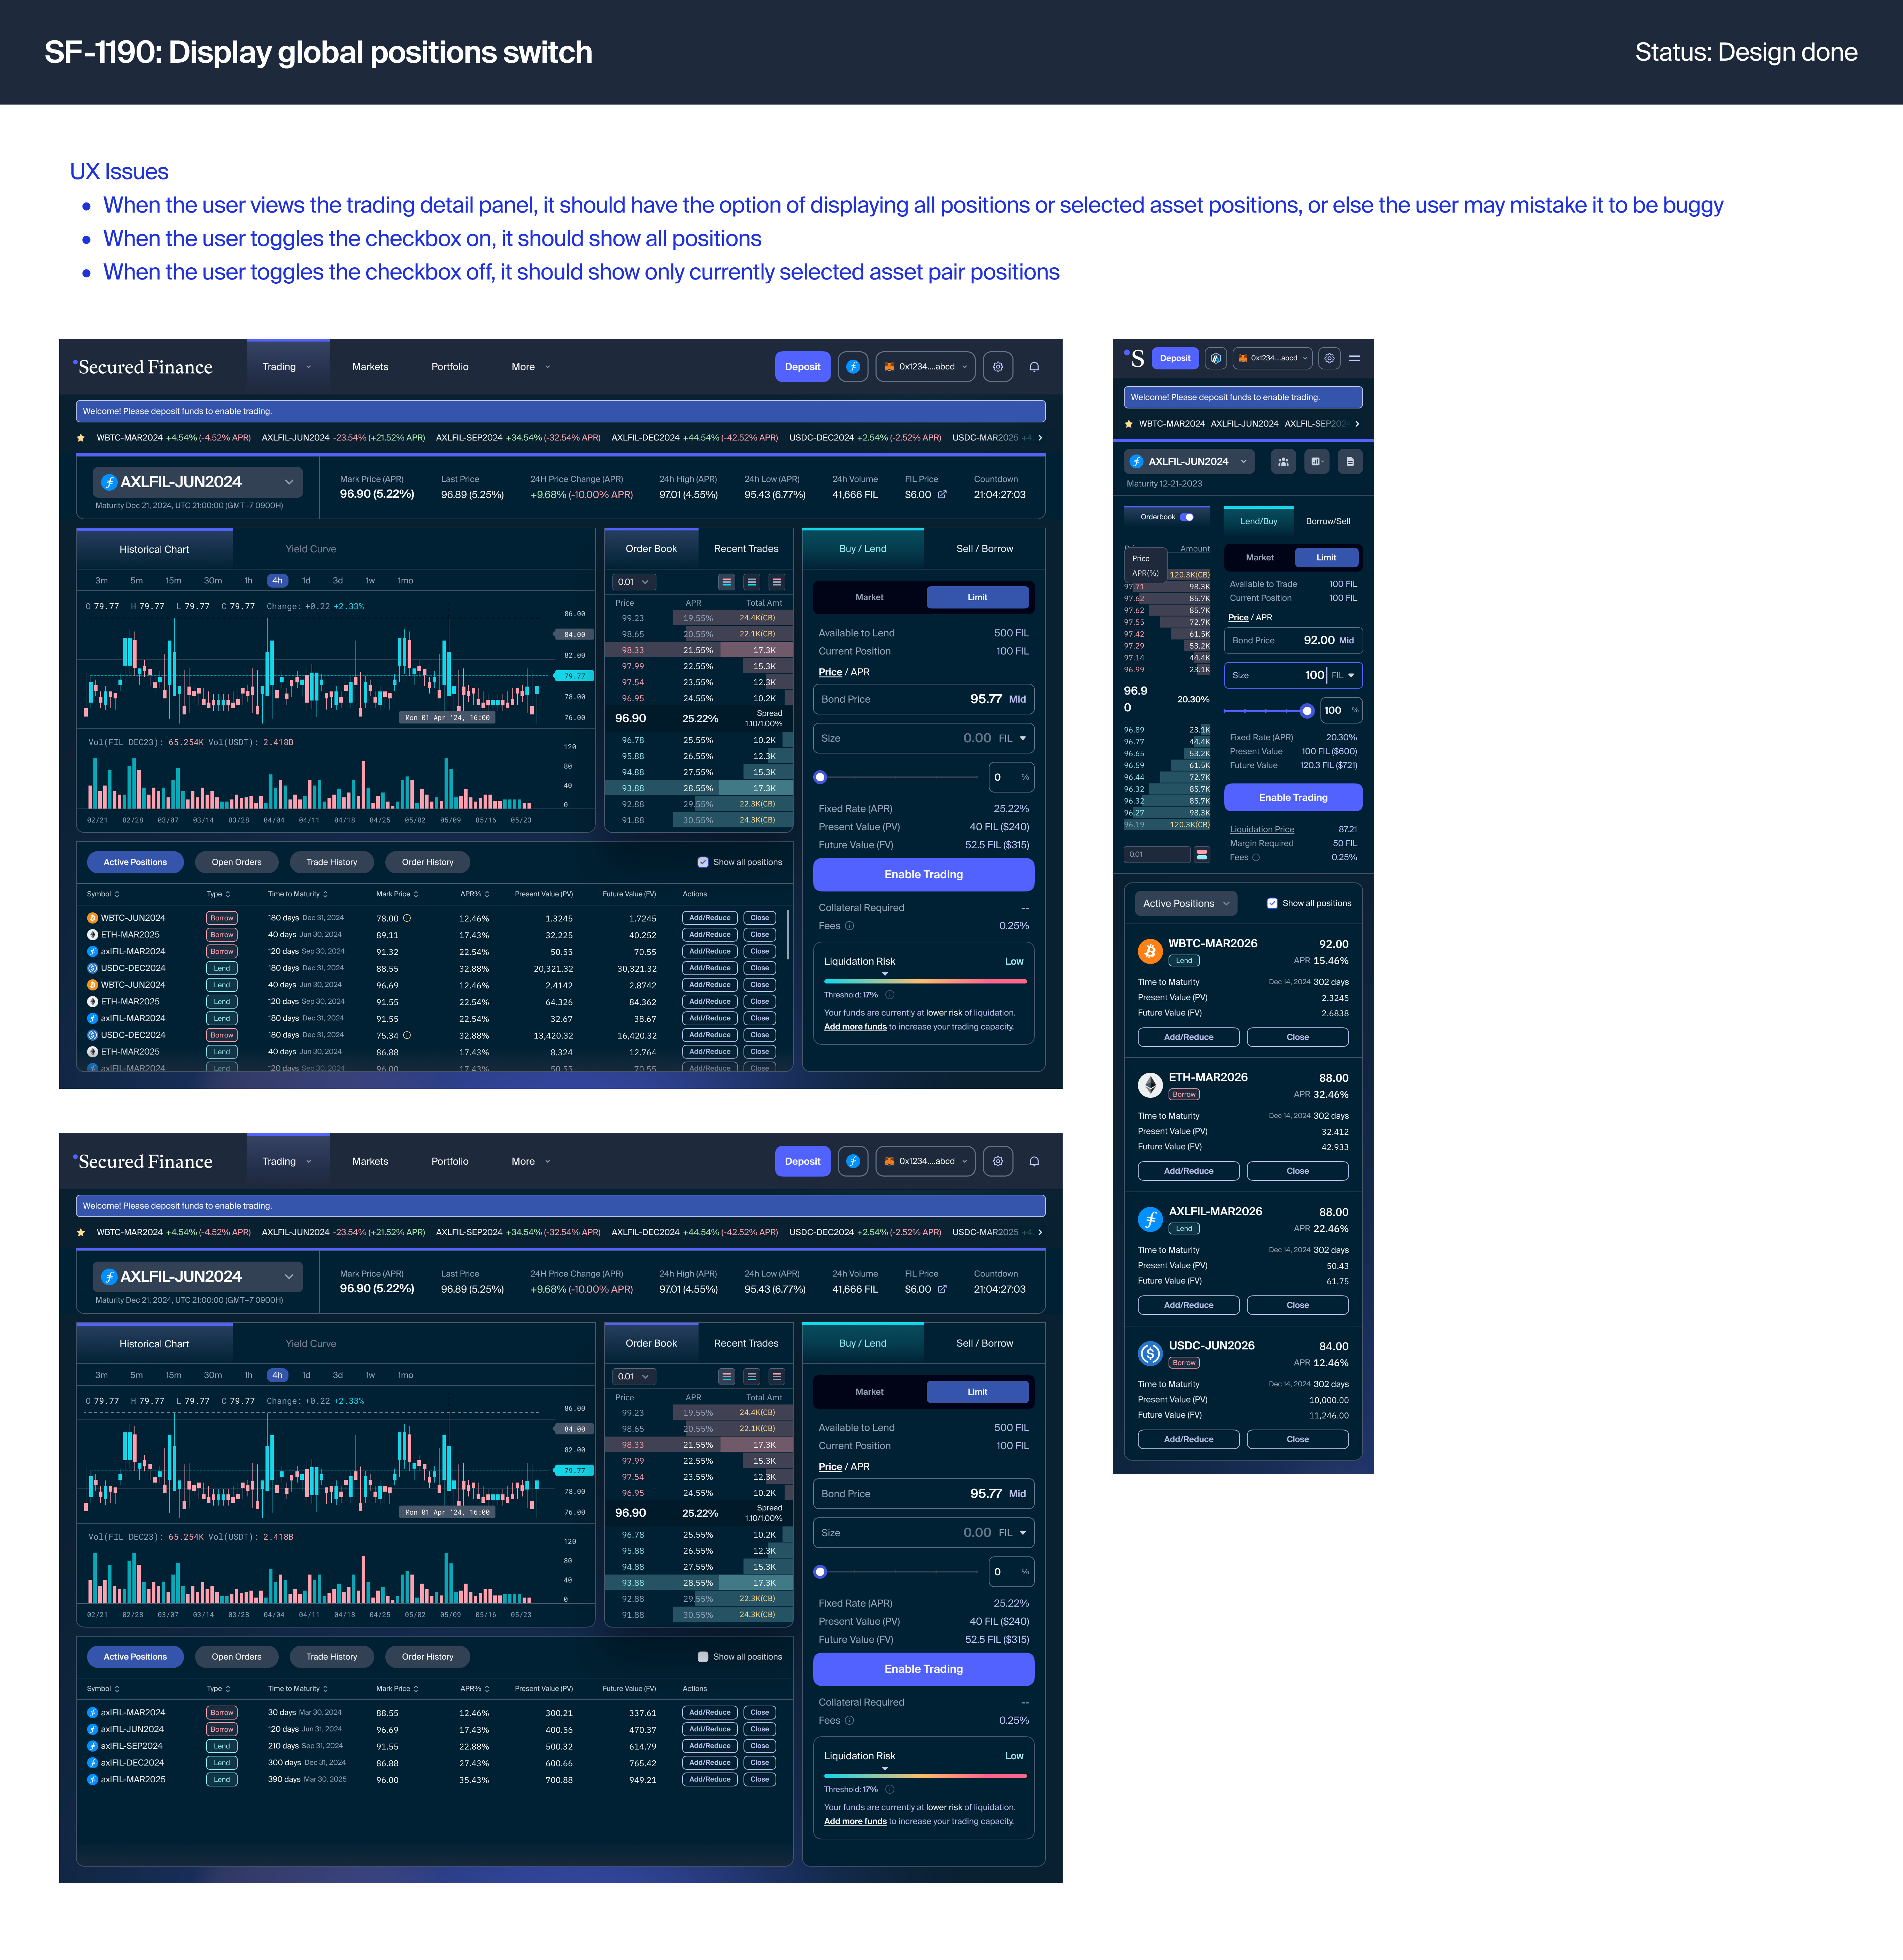Click order book layout icon beside mobile 0.01
Viewport: 1903px width, 1960px height.
coord(1202,855)
